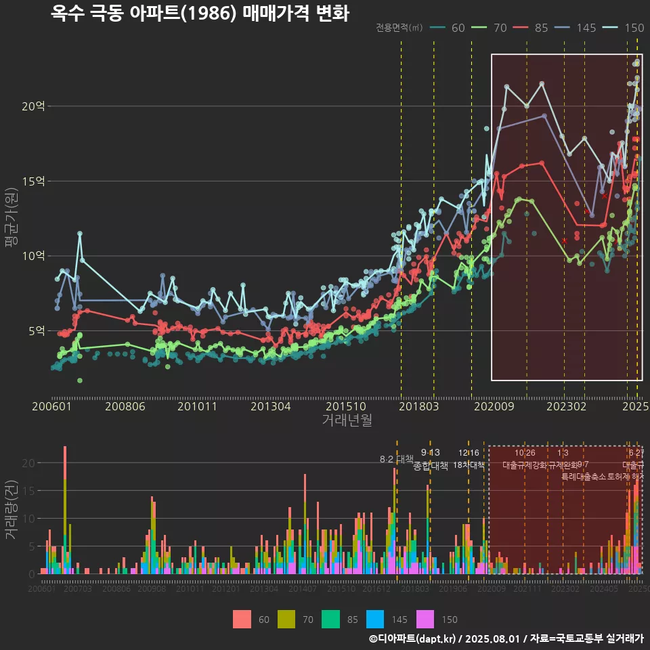Viewport: 650px width, 650px height.
Task: Click the olive 70 swatch in bottom legend
Action: [286, 620]
